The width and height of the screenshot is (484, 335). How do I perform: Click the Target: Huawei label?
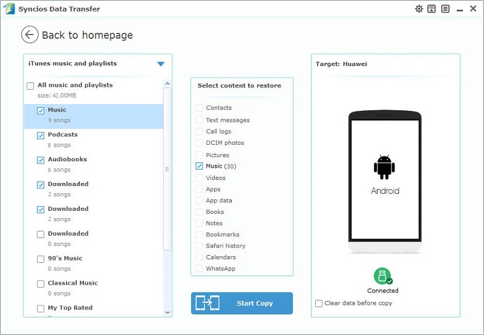[x=341, y=64]
